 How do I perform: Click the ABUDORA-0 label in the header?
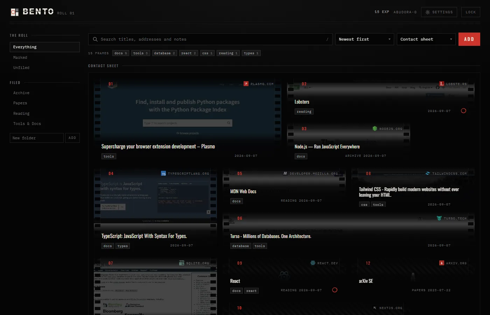click(405, 12)
